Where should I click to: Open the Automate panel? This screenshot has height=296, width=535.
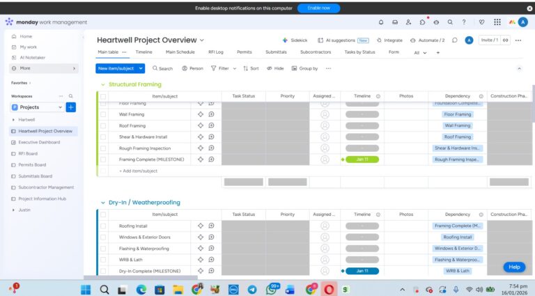coord(427,40)
